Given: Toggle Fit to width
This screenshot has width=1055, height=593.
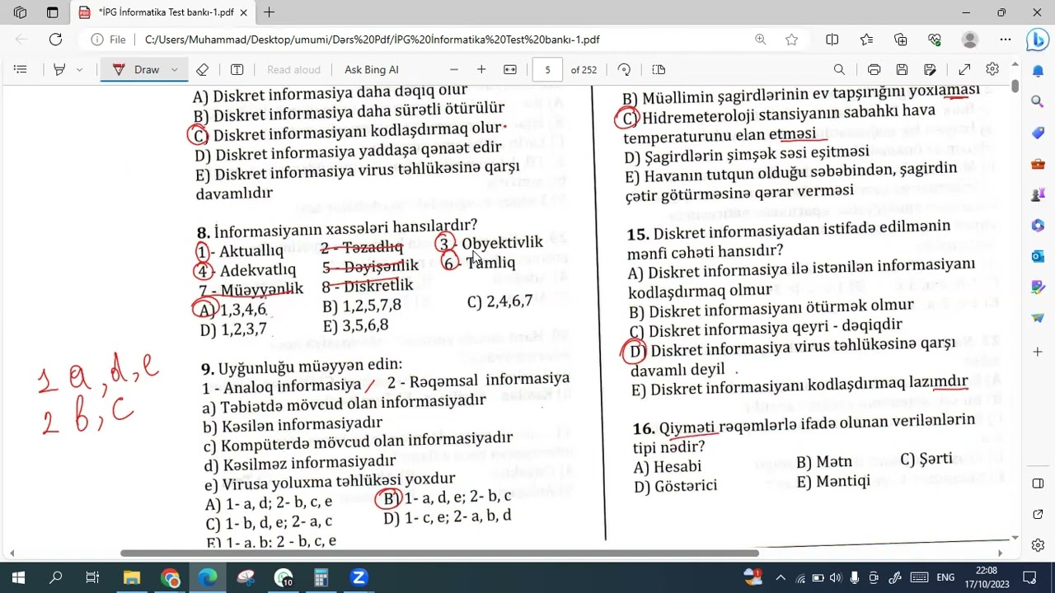Looking at the screenshot, I should (x=510, y=70).
